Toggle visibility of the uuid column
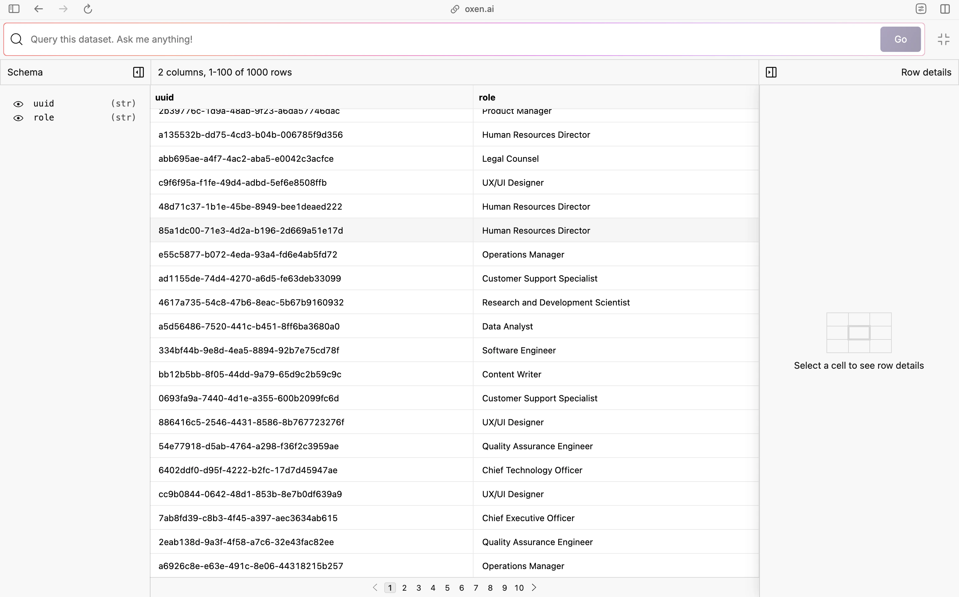Image resolution: width=959 pixels, height=597 pixels. pos(18,104)
